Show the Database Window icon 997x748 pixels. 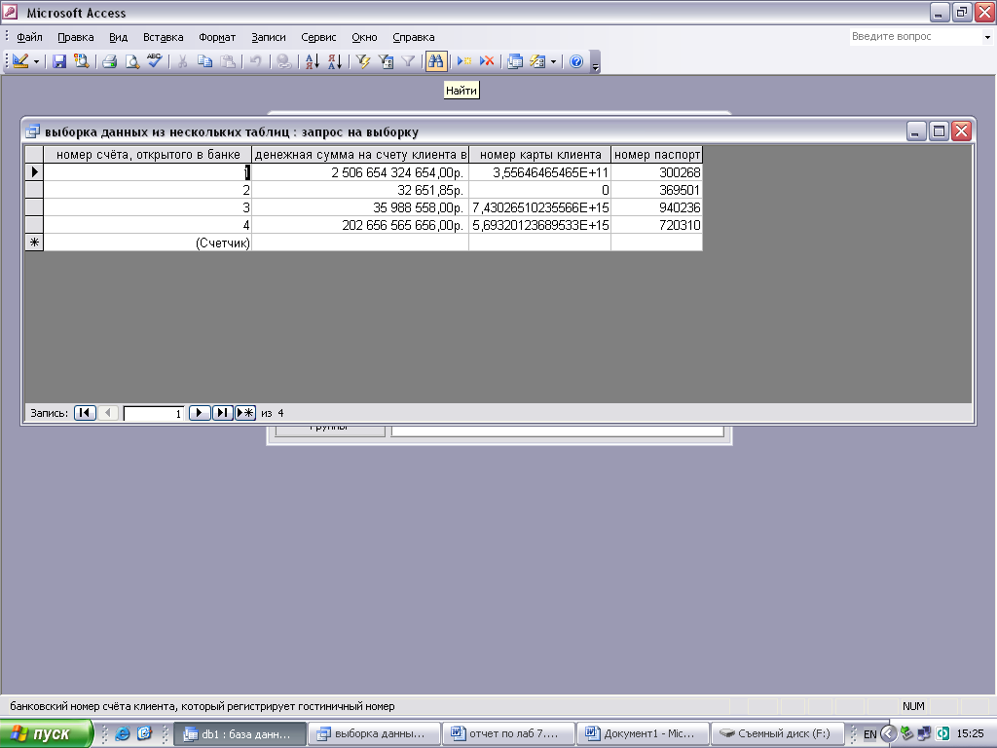[x=515, y=61]
